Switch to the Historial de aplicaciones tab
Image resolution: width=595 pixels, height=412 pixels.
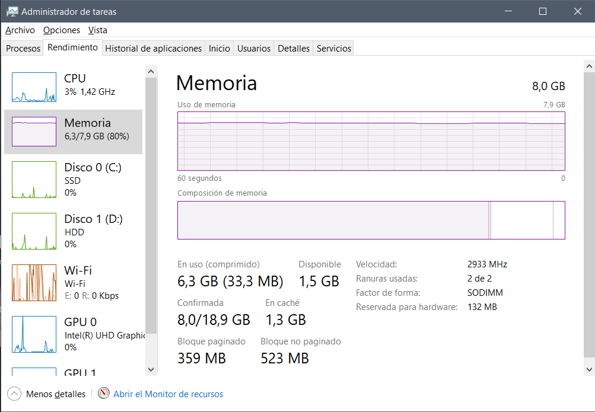pyautogui.click(x=153, y=49)
